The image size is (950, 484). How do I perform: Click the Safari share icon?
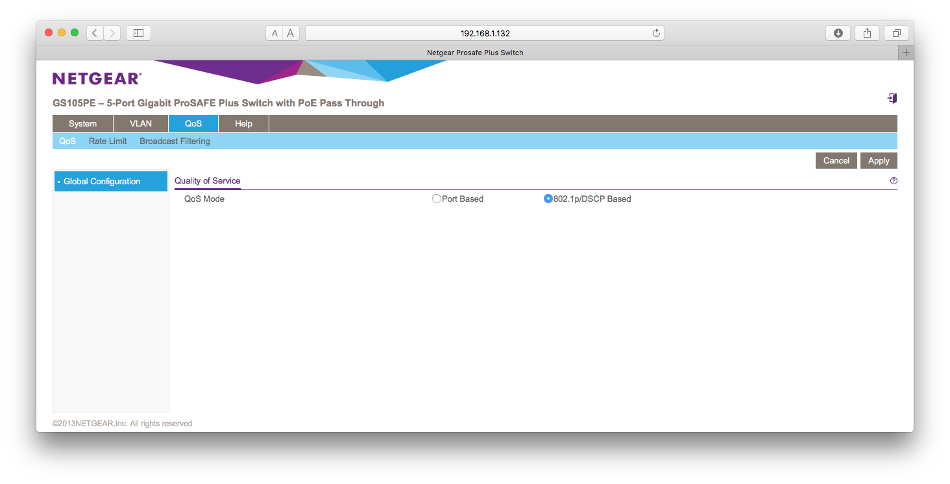tap(867, 33)
